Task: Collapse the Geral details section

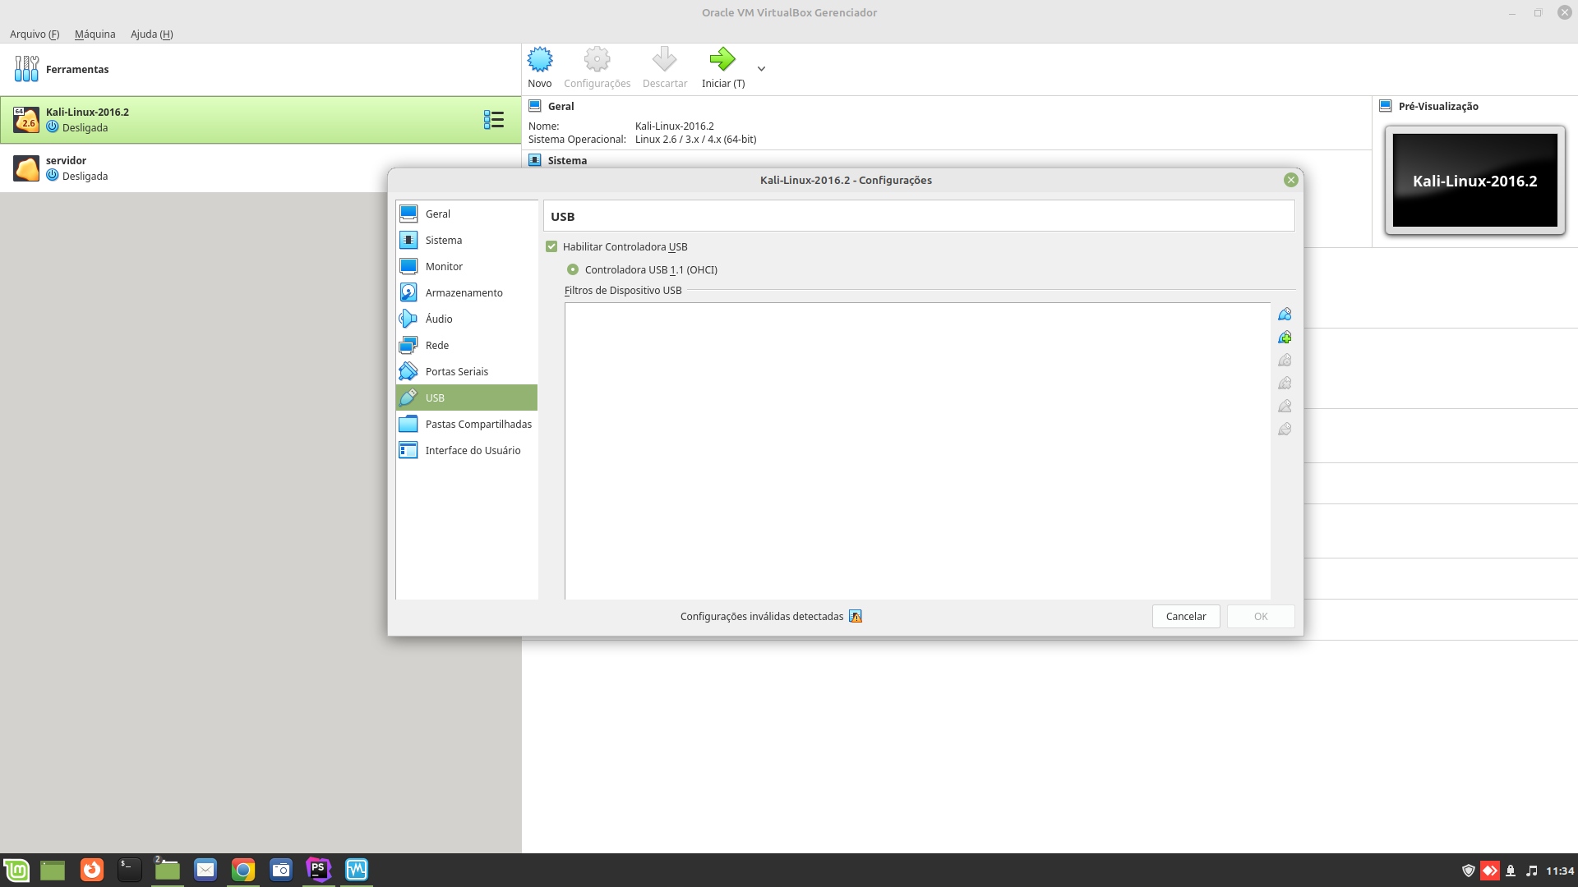Action: [x=561, y=106]
